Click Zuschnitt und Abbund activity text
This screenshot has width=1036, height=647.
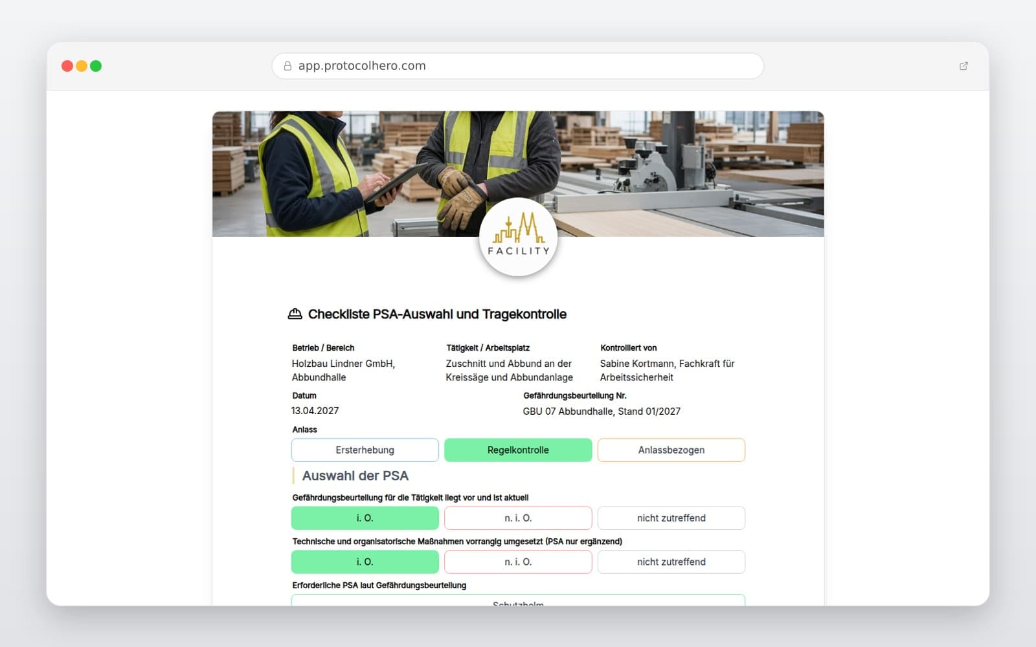(510, 371)
